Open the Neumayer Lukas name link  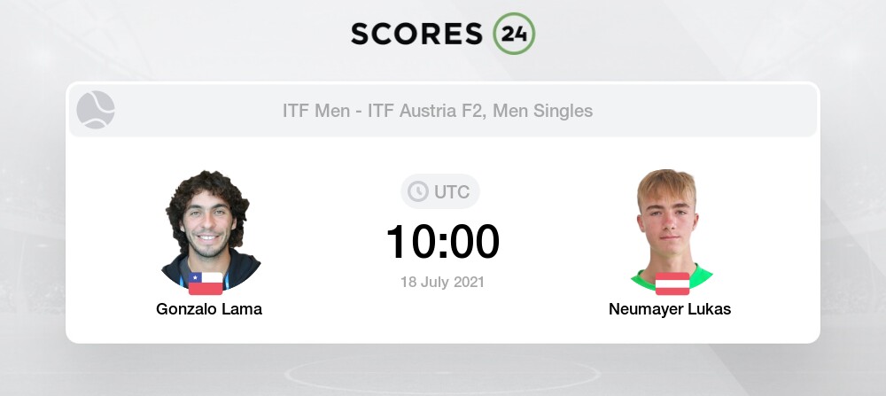[x=670, y=309]
